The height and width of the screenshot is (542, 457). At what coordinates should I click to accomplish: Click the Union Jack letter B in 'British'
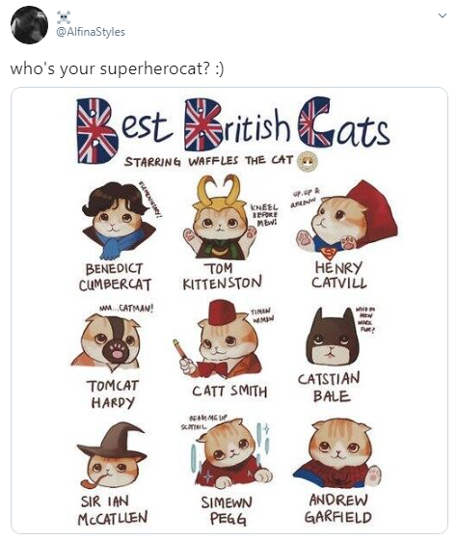[x=203, y=124]
